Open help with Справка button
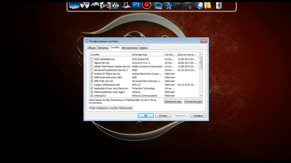The width and height of the screenshot is (291, 163). (x=198, y=116)
